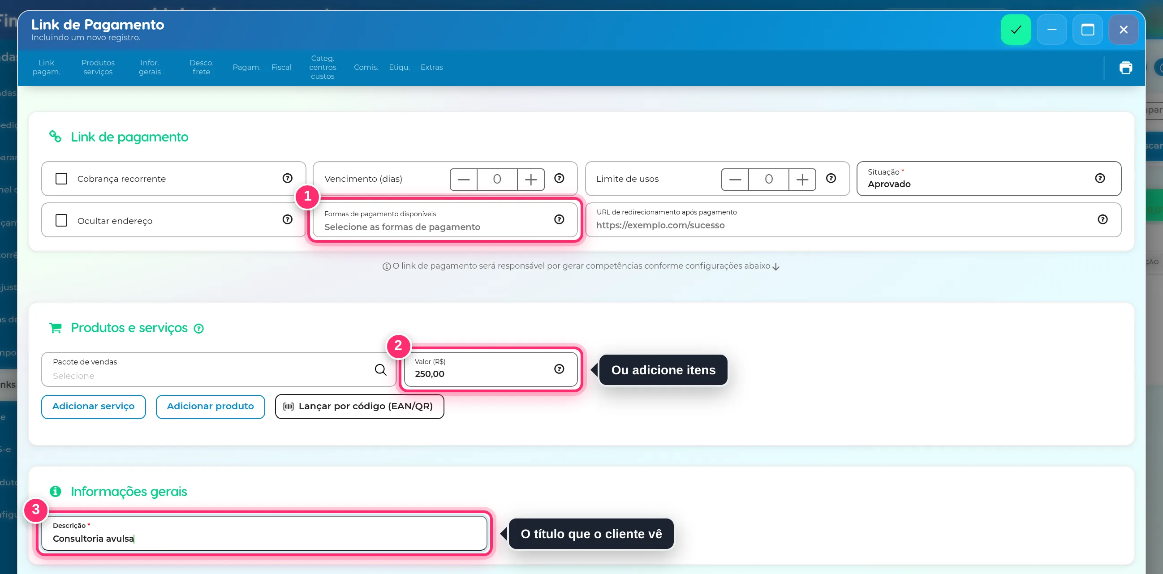Switch to the Fiscal tab
Screen dimensions: 1163x574
click(281, 67)
